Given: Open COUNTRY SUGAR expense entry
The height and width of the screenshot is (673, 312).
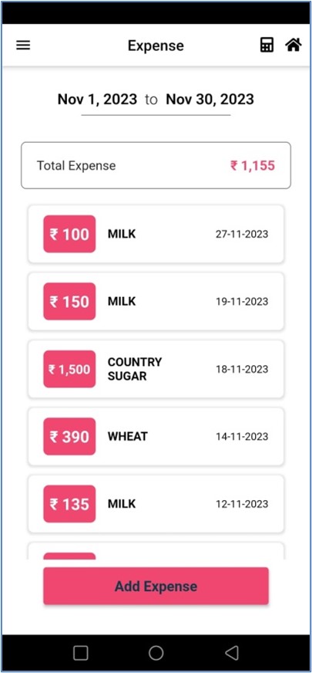Looking at the screenshot, I should [x=156, y=369].
